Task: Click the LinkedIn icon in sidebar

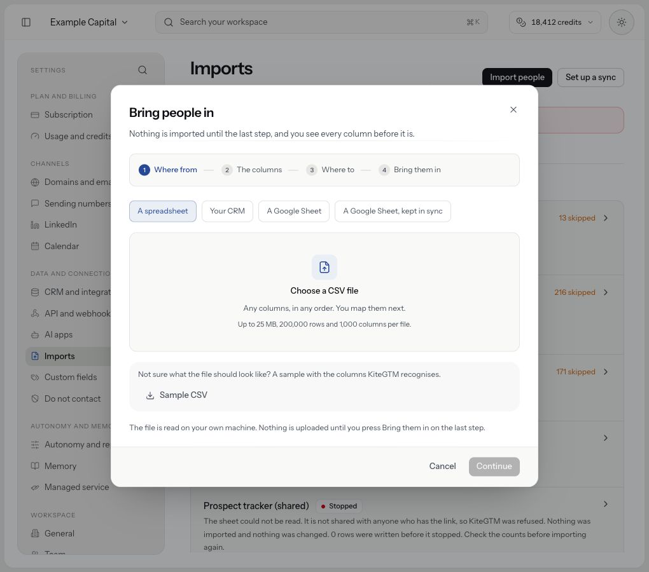Action: [35, 225]
